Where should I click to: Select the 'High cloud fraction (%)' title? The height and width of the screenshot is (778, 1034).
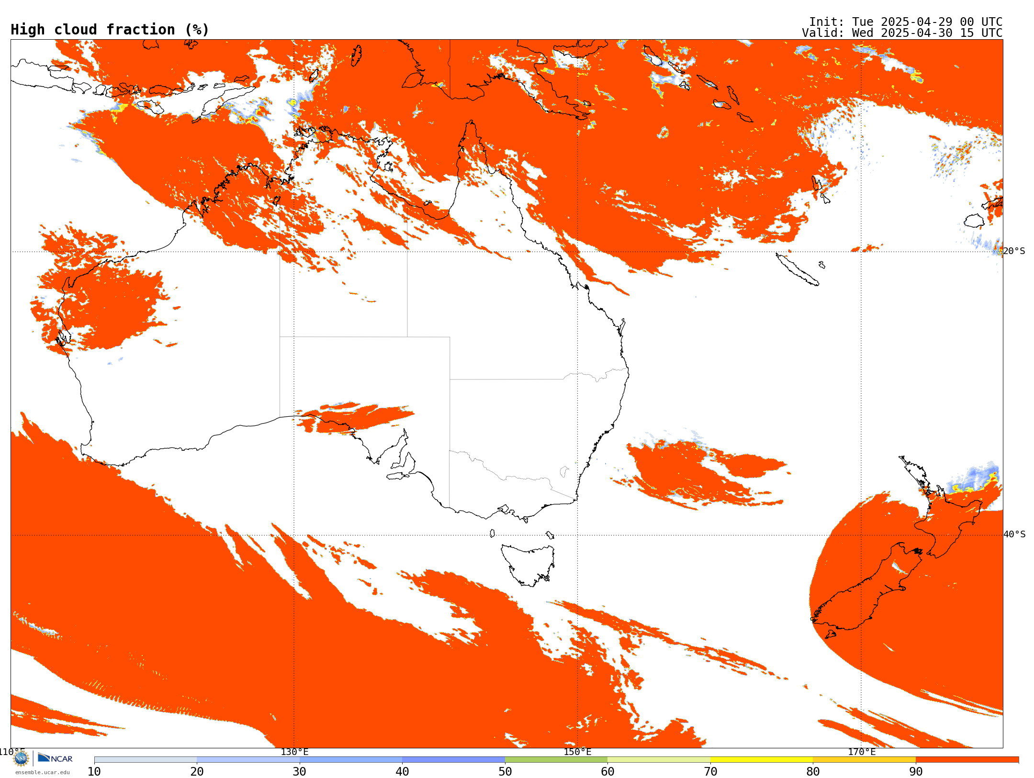pos(110,30)
